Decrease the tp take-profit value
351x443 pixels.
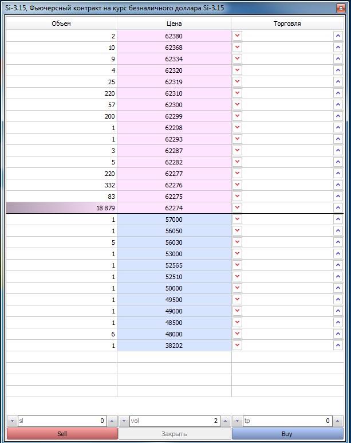[238, 421]
